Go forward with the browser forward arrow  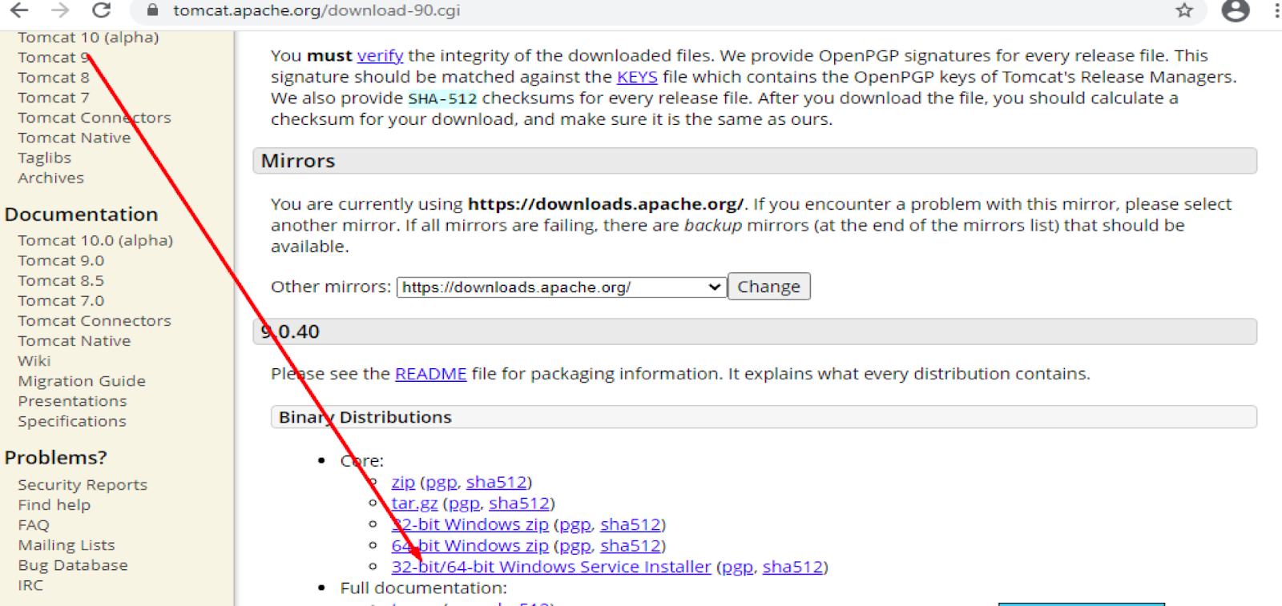click(x=60, y=10)
